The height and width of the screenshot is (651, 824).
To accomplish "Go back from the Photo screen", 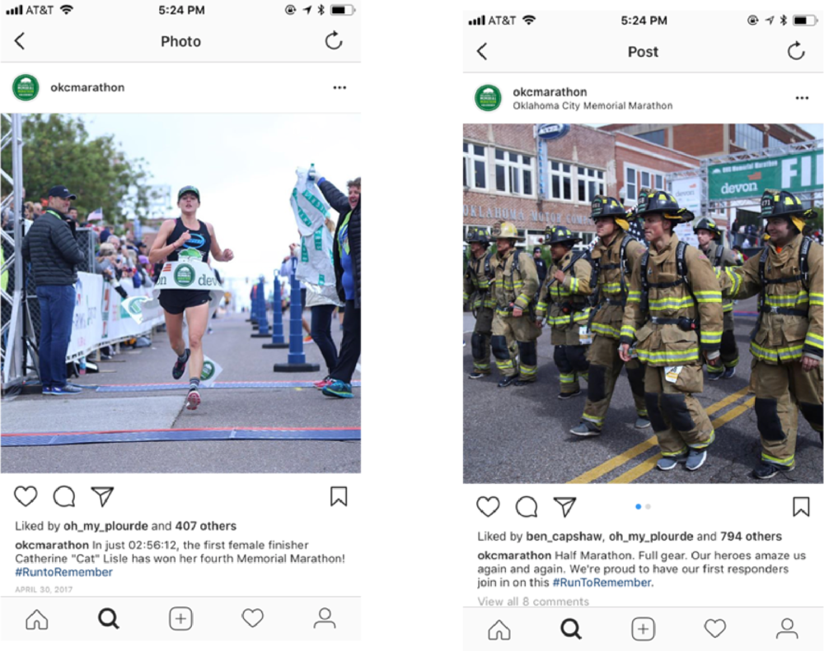I will click(20, 41).
